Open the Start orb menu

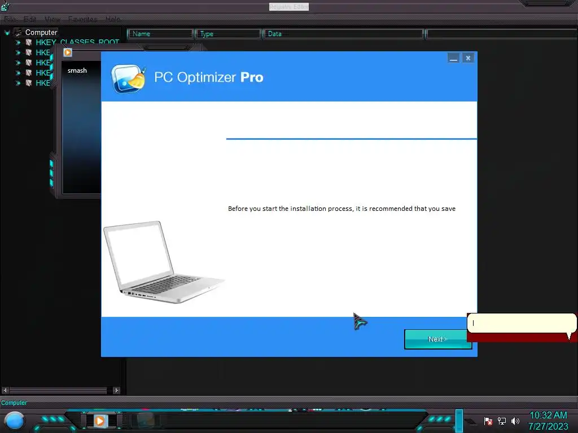click(x=15, y=421)
